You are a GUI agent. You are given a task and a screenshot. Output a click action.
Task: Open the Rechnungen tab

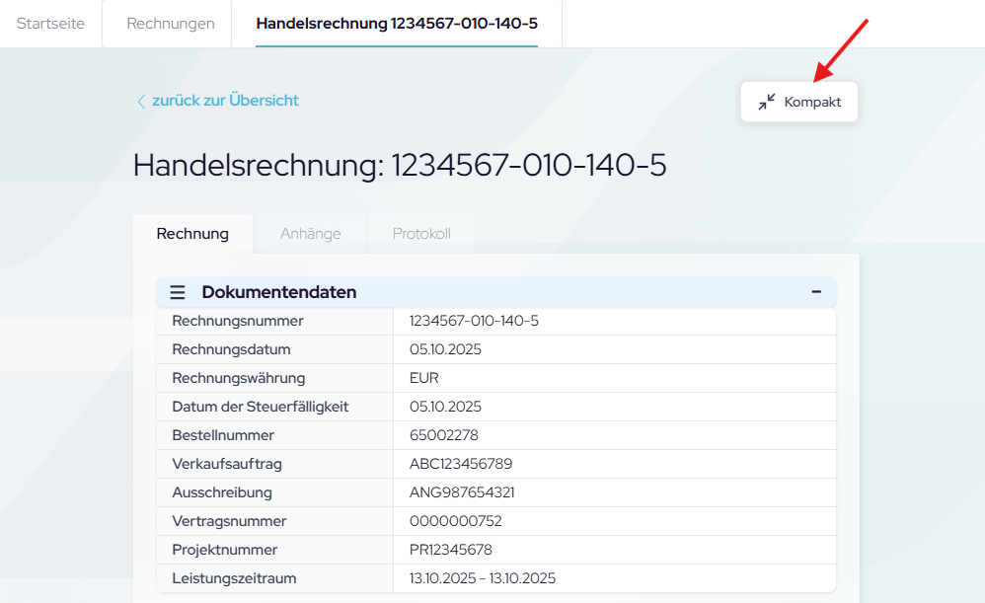click(170, 24)
